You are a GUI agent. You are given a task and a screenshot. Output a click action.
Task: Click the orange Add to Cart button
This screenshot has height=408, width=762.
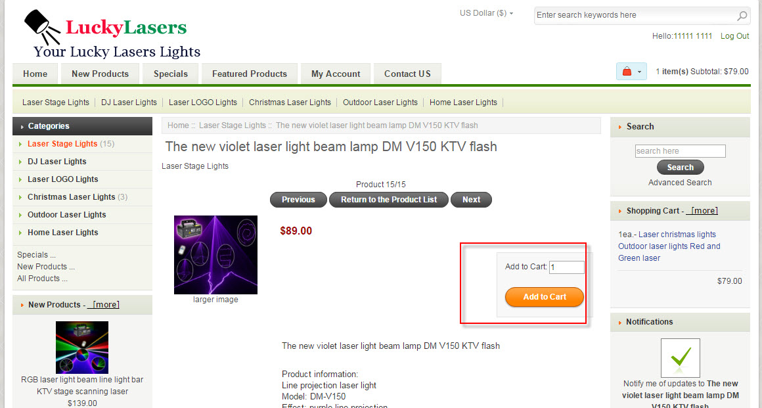pyautogui.click(x=545, y=297)
